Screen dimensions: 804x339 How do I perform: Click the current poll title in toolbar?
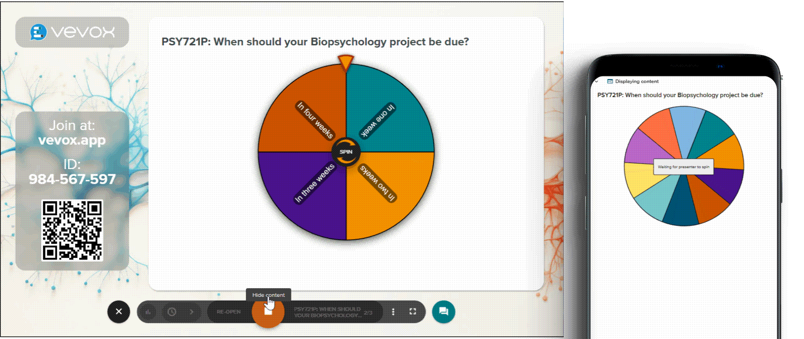tap(327, 312)
